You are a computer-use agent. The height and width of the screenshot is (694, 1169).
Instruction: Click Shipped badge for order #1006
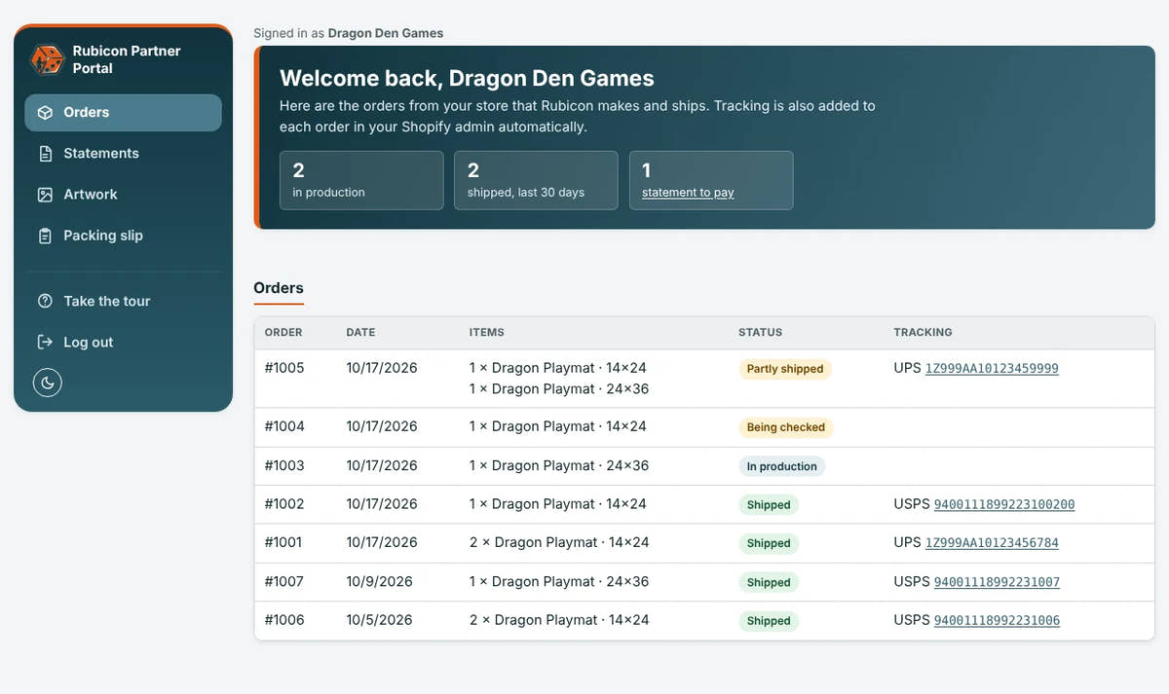click(x=769, y=621)
